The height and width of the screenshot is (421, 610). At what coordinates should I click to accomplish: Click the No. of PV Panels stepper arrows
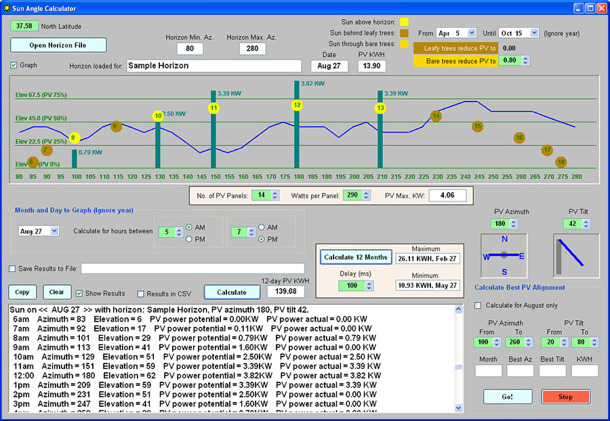tap(274, 195)
